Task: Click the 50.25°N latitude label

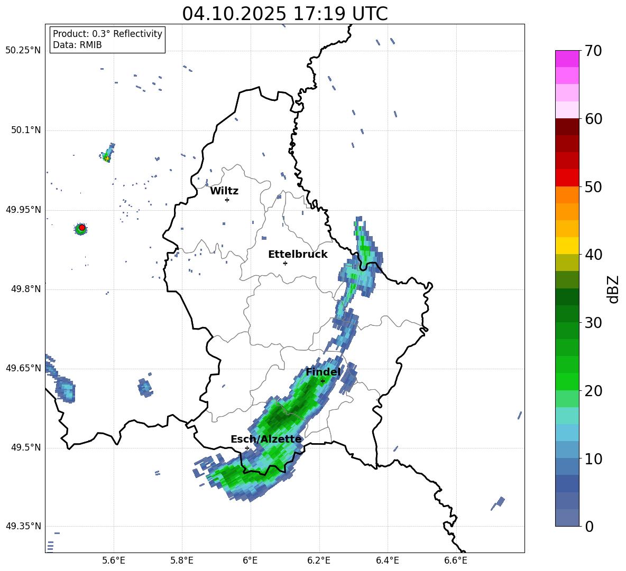Action: point(23,51)
